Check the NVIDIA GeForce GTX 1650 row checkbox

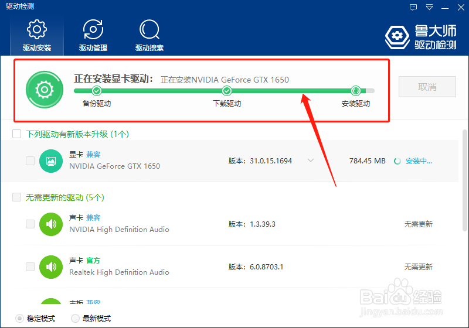pyautogui.click(x=30, y=160)
